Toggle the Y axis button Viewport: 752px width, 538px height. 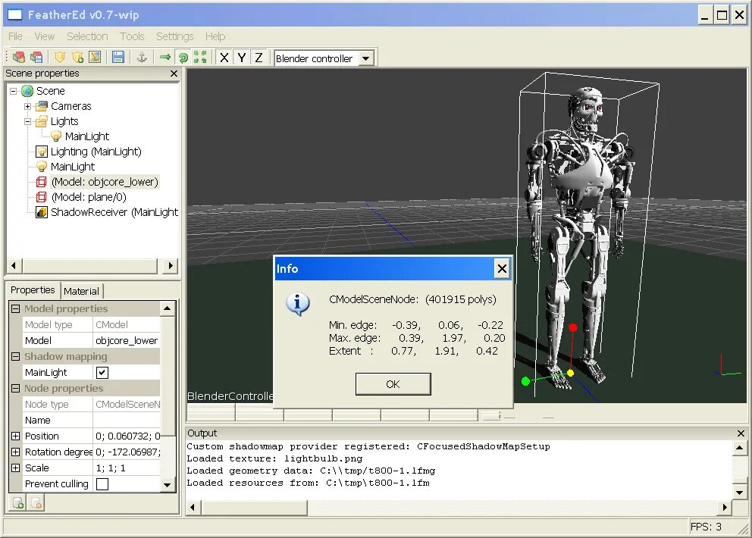[x=242, y=58]
